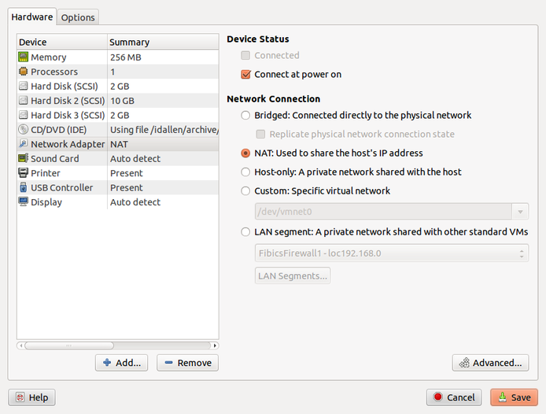The image size is (546, 414).
Task: Switch to the Hardware tab
Action: 32,17
